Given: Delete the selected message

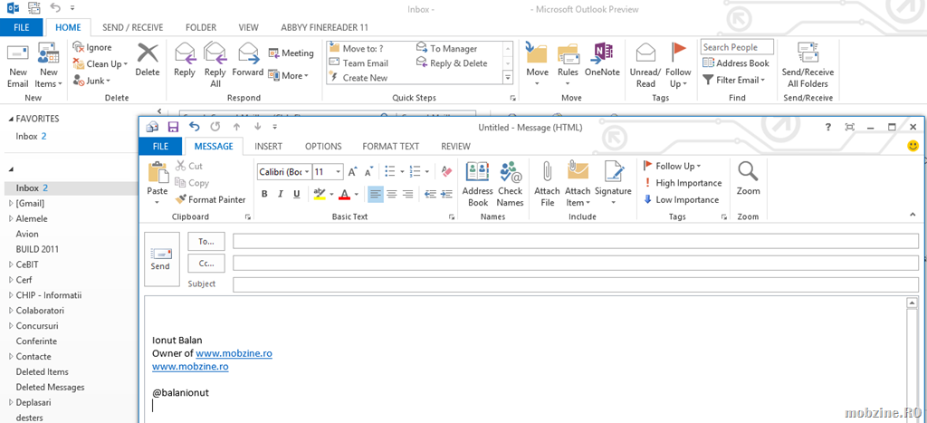Looking at the screenshot, I should click(148, 61).
